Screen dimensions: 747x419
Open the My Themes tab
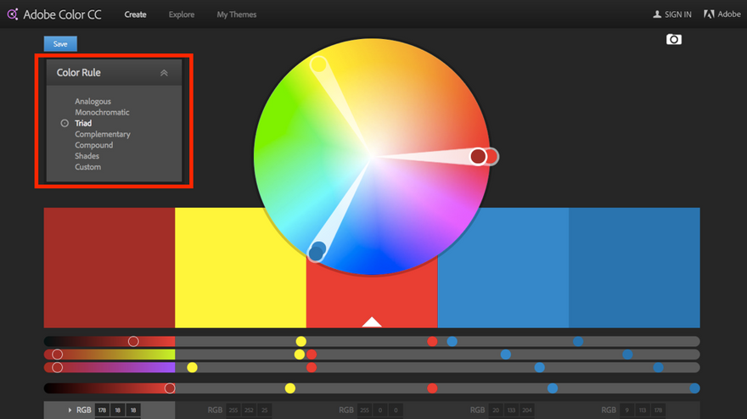coord(237,14)
